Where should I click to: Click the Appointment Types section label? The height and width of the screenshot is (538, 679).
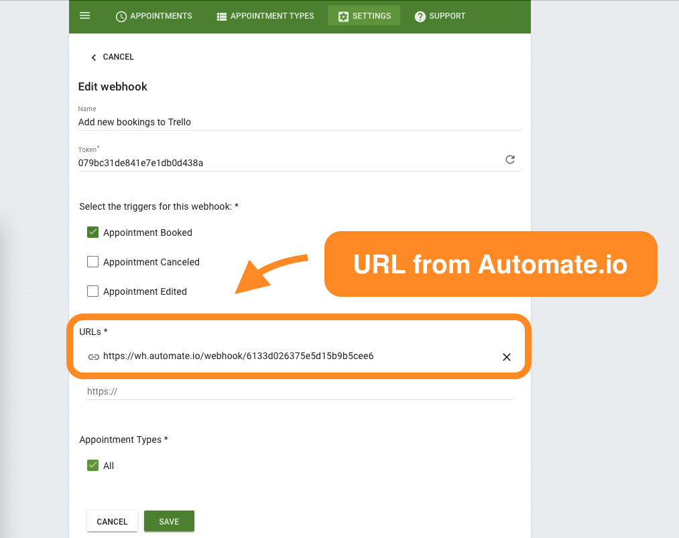[123, 440]
